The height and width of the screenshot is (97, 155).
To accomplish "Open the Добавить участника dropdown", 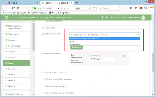I will 105,35.
